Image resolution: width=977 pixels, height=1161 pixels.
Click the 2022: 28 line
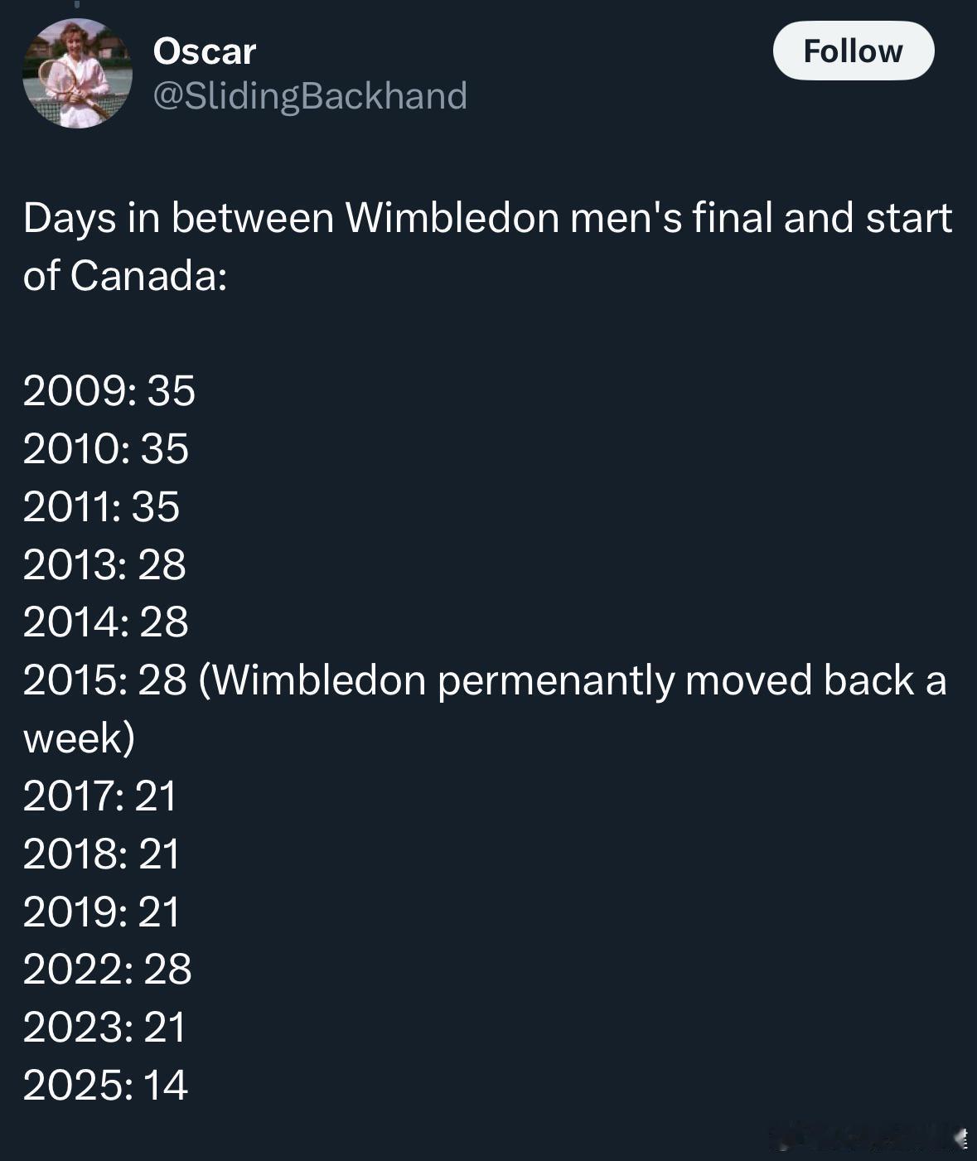[108, 969]
